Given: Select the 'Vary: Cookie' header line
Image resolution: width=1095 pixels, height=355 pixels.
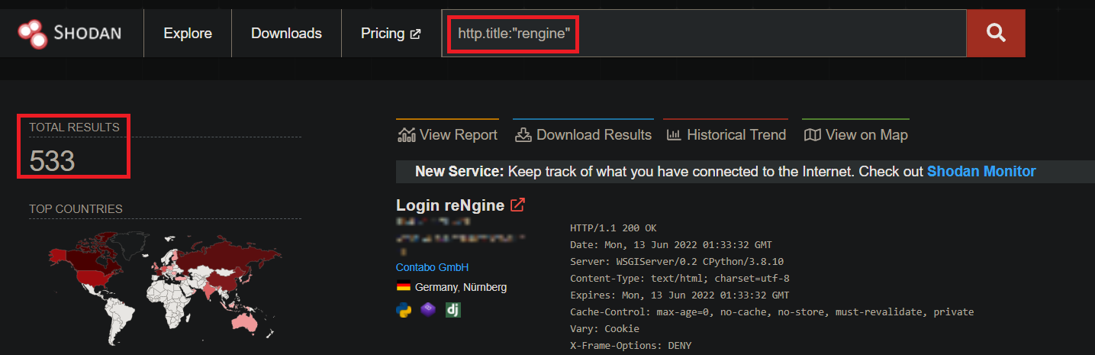Looking at the screenshot, I should pyautogui.click(x=604, y=329).
